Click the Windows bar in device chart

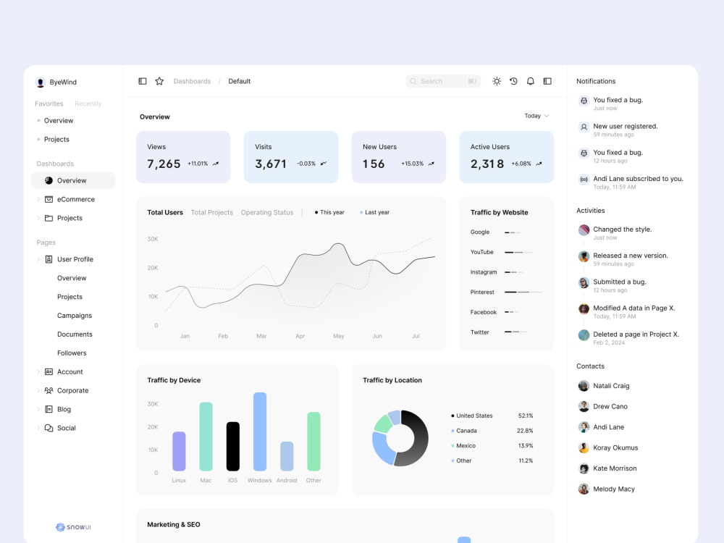[x=260, y=432]
